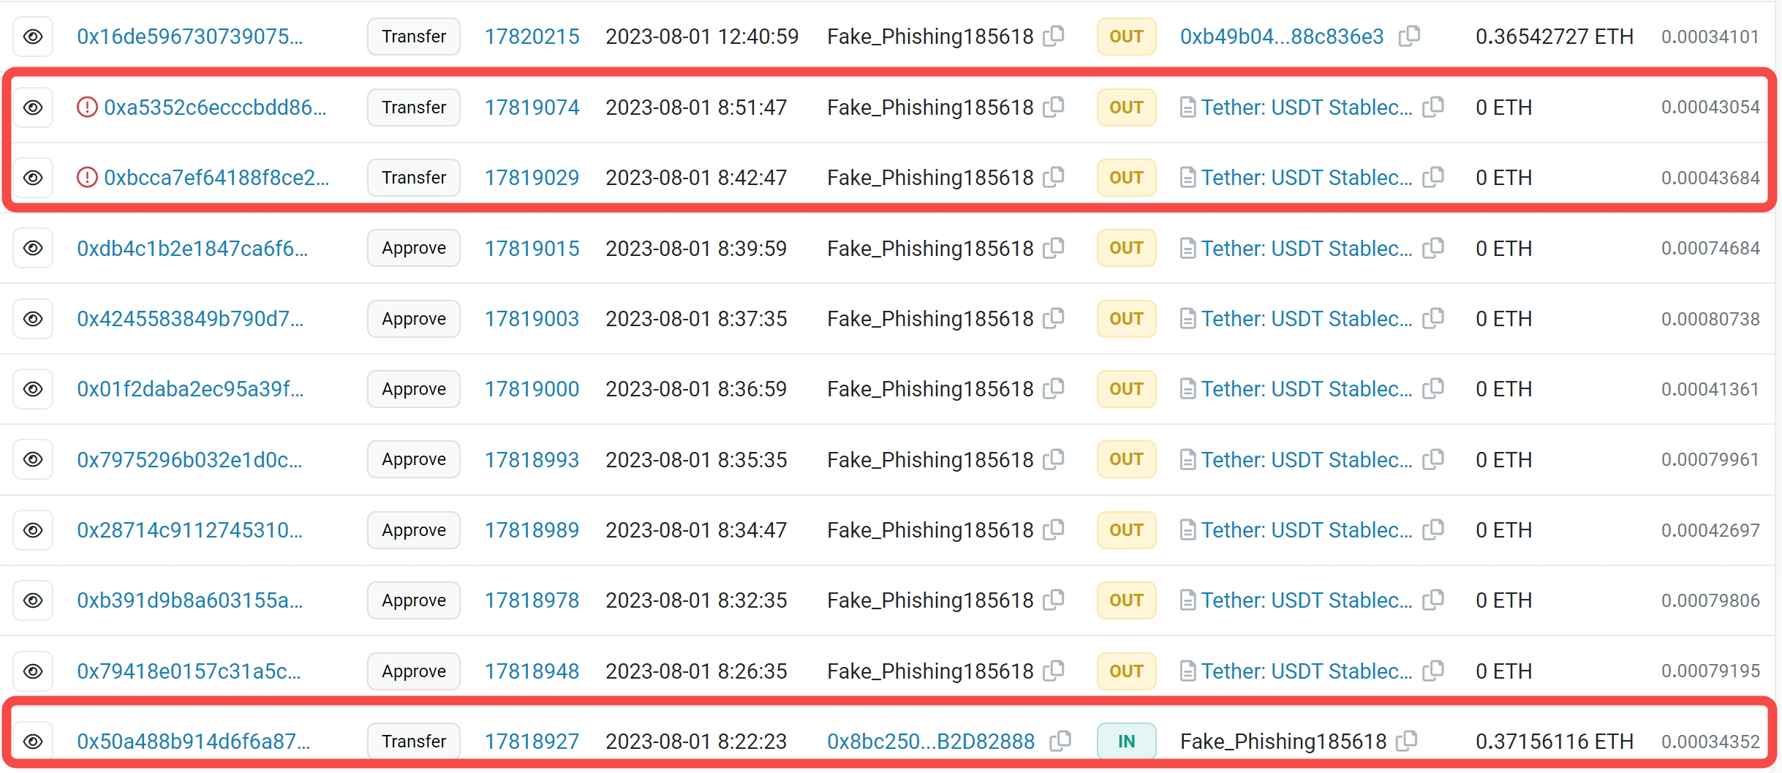Screen dimensions: 1782x773
Task: Click Transfer method badge in block 17819074 row
Action: point(414,108)
